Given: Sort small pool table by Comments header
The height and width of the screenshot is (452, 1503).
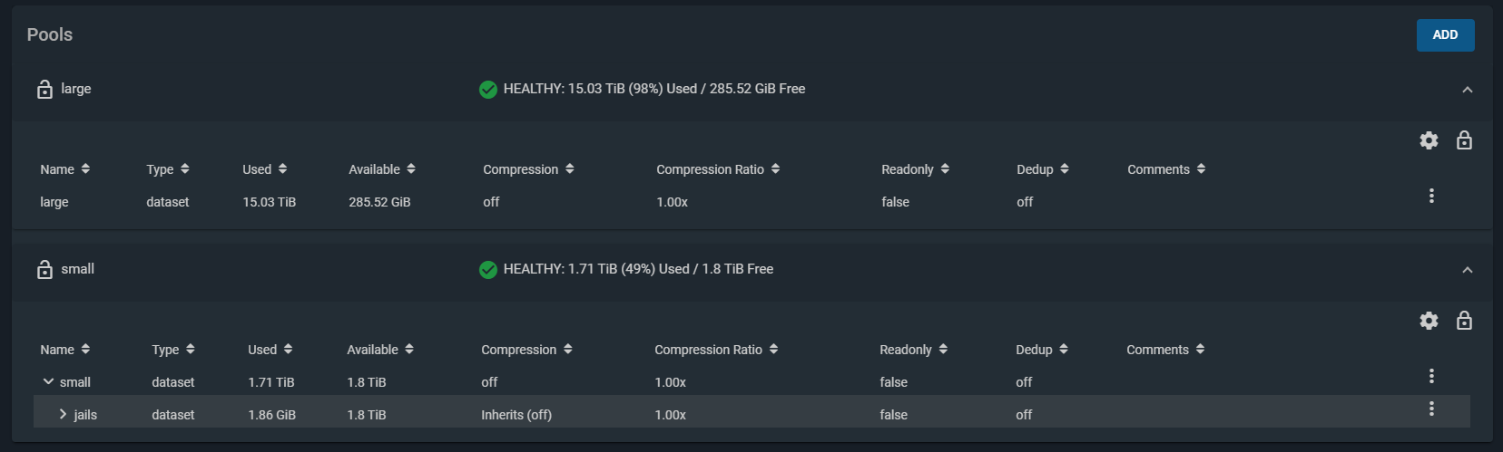Looking at the screenshot, I should coord(1166,350).
